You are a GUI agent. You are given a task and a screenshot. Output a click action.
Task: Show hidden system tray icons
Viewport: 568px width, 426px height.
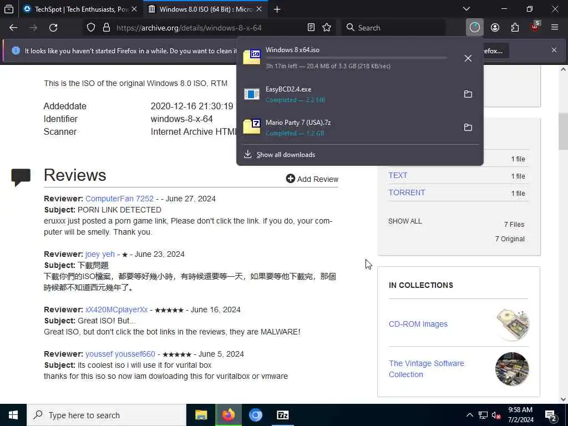tap(469, 415)
